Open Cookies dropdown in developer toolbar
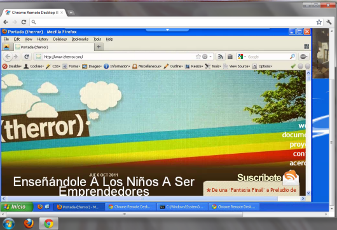This screenshot has height=230, width=337. tap(34, 66)
